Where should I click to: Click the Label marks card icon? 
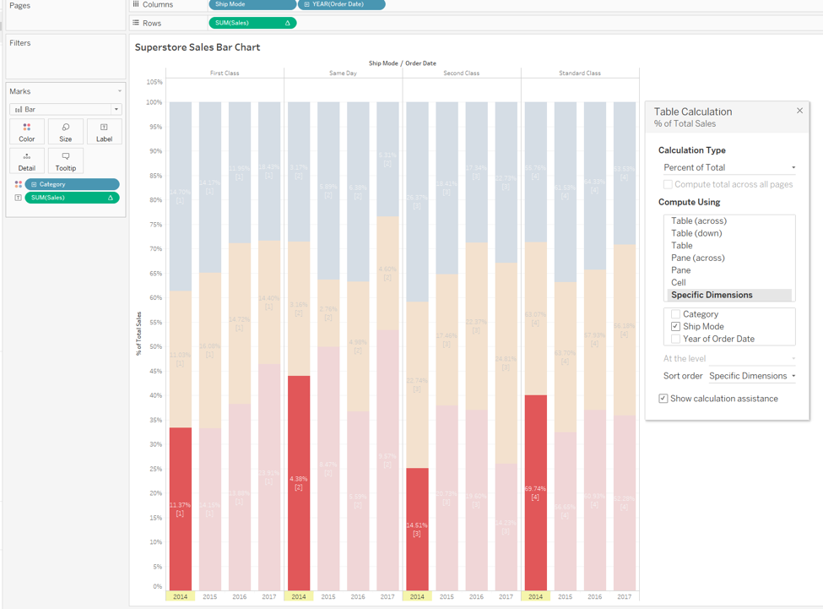point(104,131)
